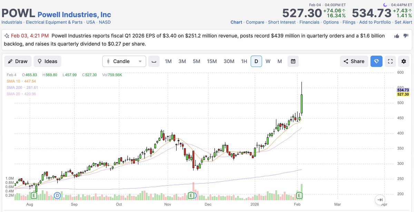This screenshot has width=414, height=212.
Task: Click the tall February volume bar
Action: coord(302,192)
